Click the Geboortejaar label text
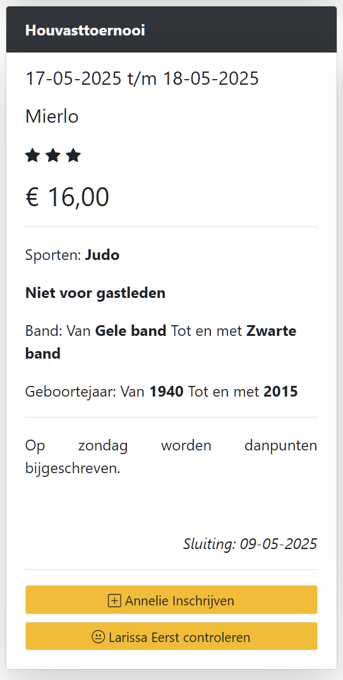Viewport: 343px width, 680px height. click(x=71, y=392)
